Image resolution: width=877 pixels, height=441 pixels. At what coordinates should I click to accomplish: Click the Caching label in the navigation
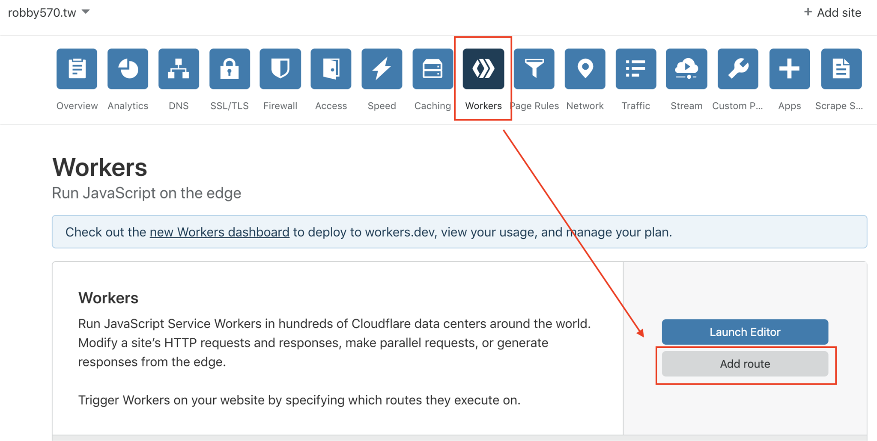pyautogui.click(x=433, y=106)
